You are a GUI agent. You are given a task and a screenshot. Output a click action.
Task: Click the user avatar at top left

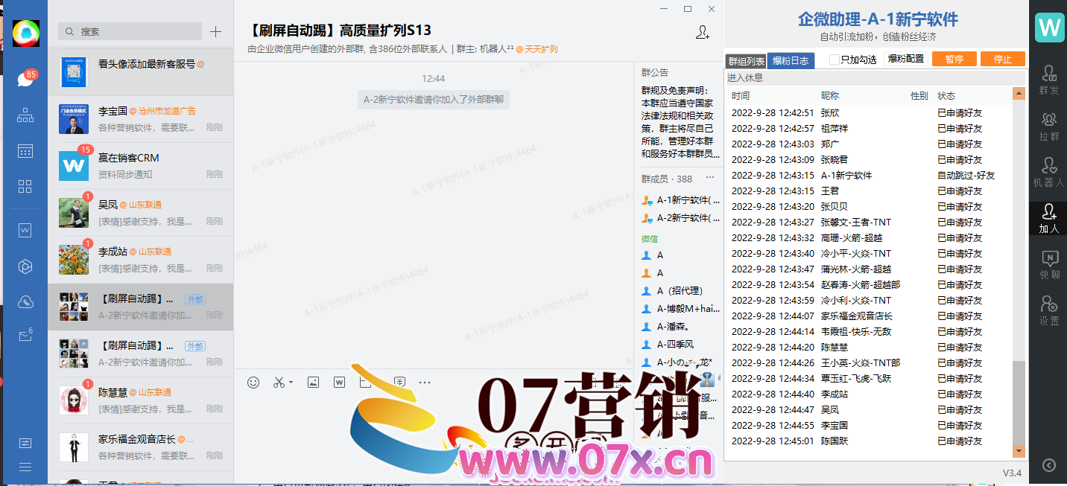[x=25, y=33]
